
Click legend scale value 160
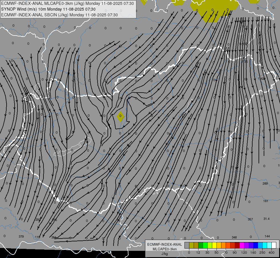[253, 253]
